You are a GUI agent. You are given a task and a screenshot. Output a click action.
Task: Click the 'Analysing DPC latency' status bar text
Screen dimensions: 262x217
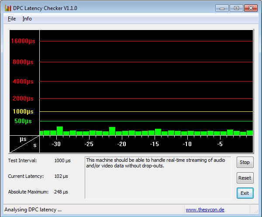click(33, 210)
